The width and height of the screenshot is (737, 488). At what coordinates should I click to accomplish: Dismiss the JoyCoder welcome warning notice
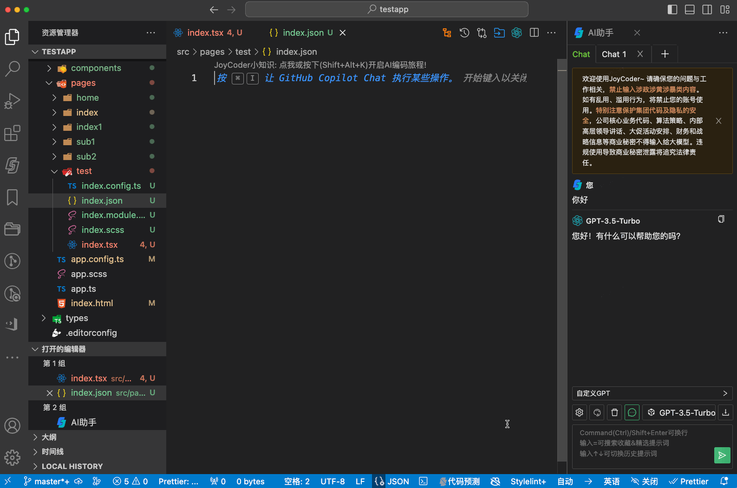coord(718,121)
